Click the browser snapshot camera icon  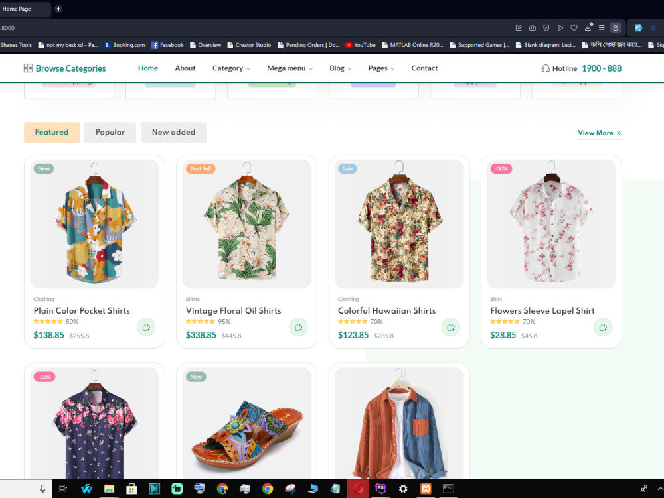tap(533, 28)
